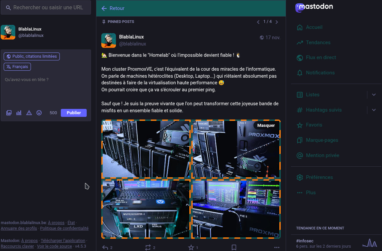This screenshot has width=382, height=251.
Task: Open Télécharger l'application link
Action: [x=63, y=240]
